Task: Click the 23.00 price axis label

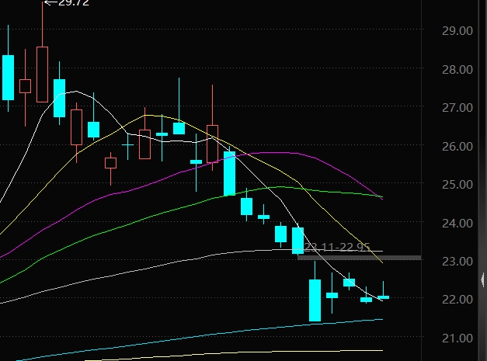Action: (x=457, y=262)
